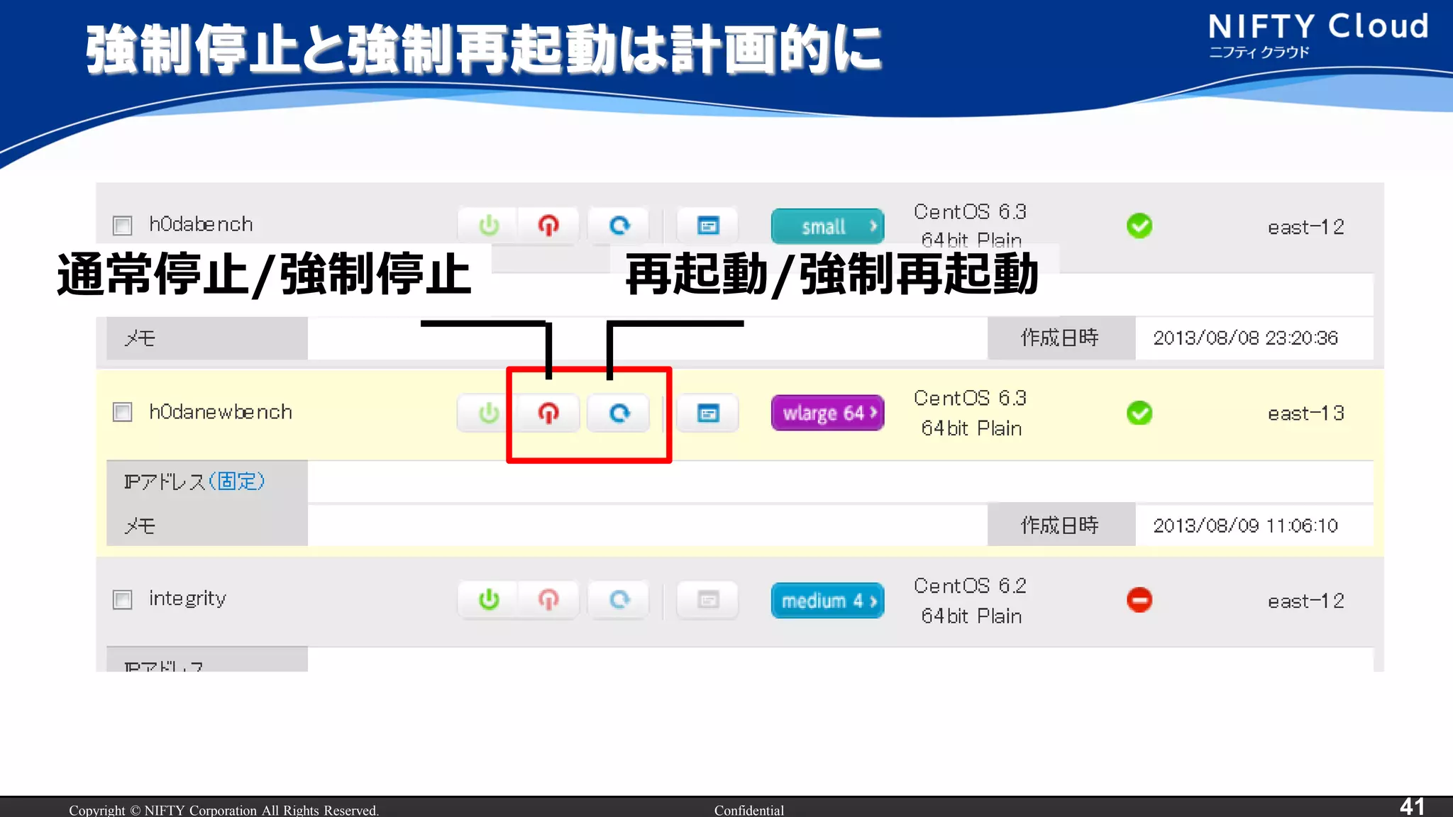Click the date 2013/08/09 11:06:10
Screen dimensions: 1453x817
point(1246,526)
